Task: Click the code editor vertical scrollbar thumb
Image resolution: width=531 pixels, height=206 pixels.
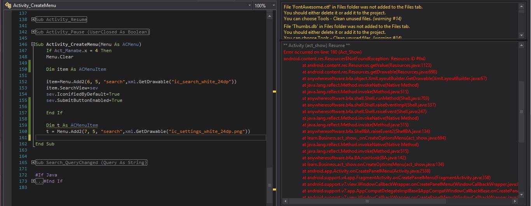Action: 269,185
